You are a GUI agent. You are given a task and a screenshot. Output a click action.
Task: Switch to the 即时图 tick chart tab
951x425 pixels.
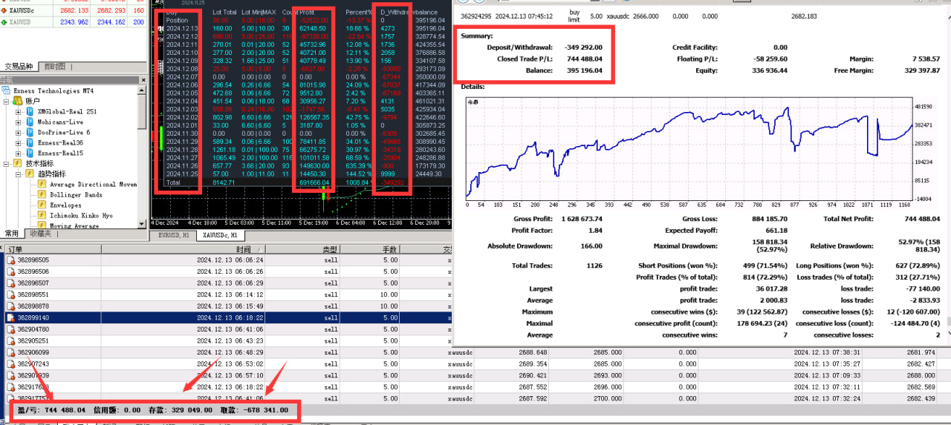click(55, 67)
